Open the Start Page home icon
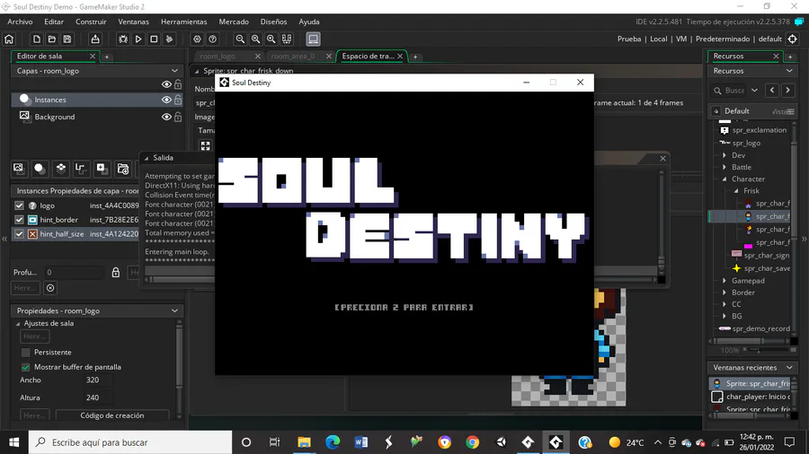 (x=9, y=39)
